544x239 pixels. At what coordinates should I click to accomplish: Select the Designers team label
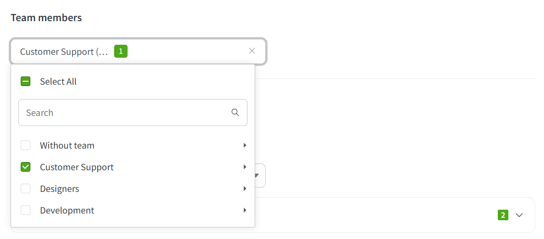(x=60, y=189)
